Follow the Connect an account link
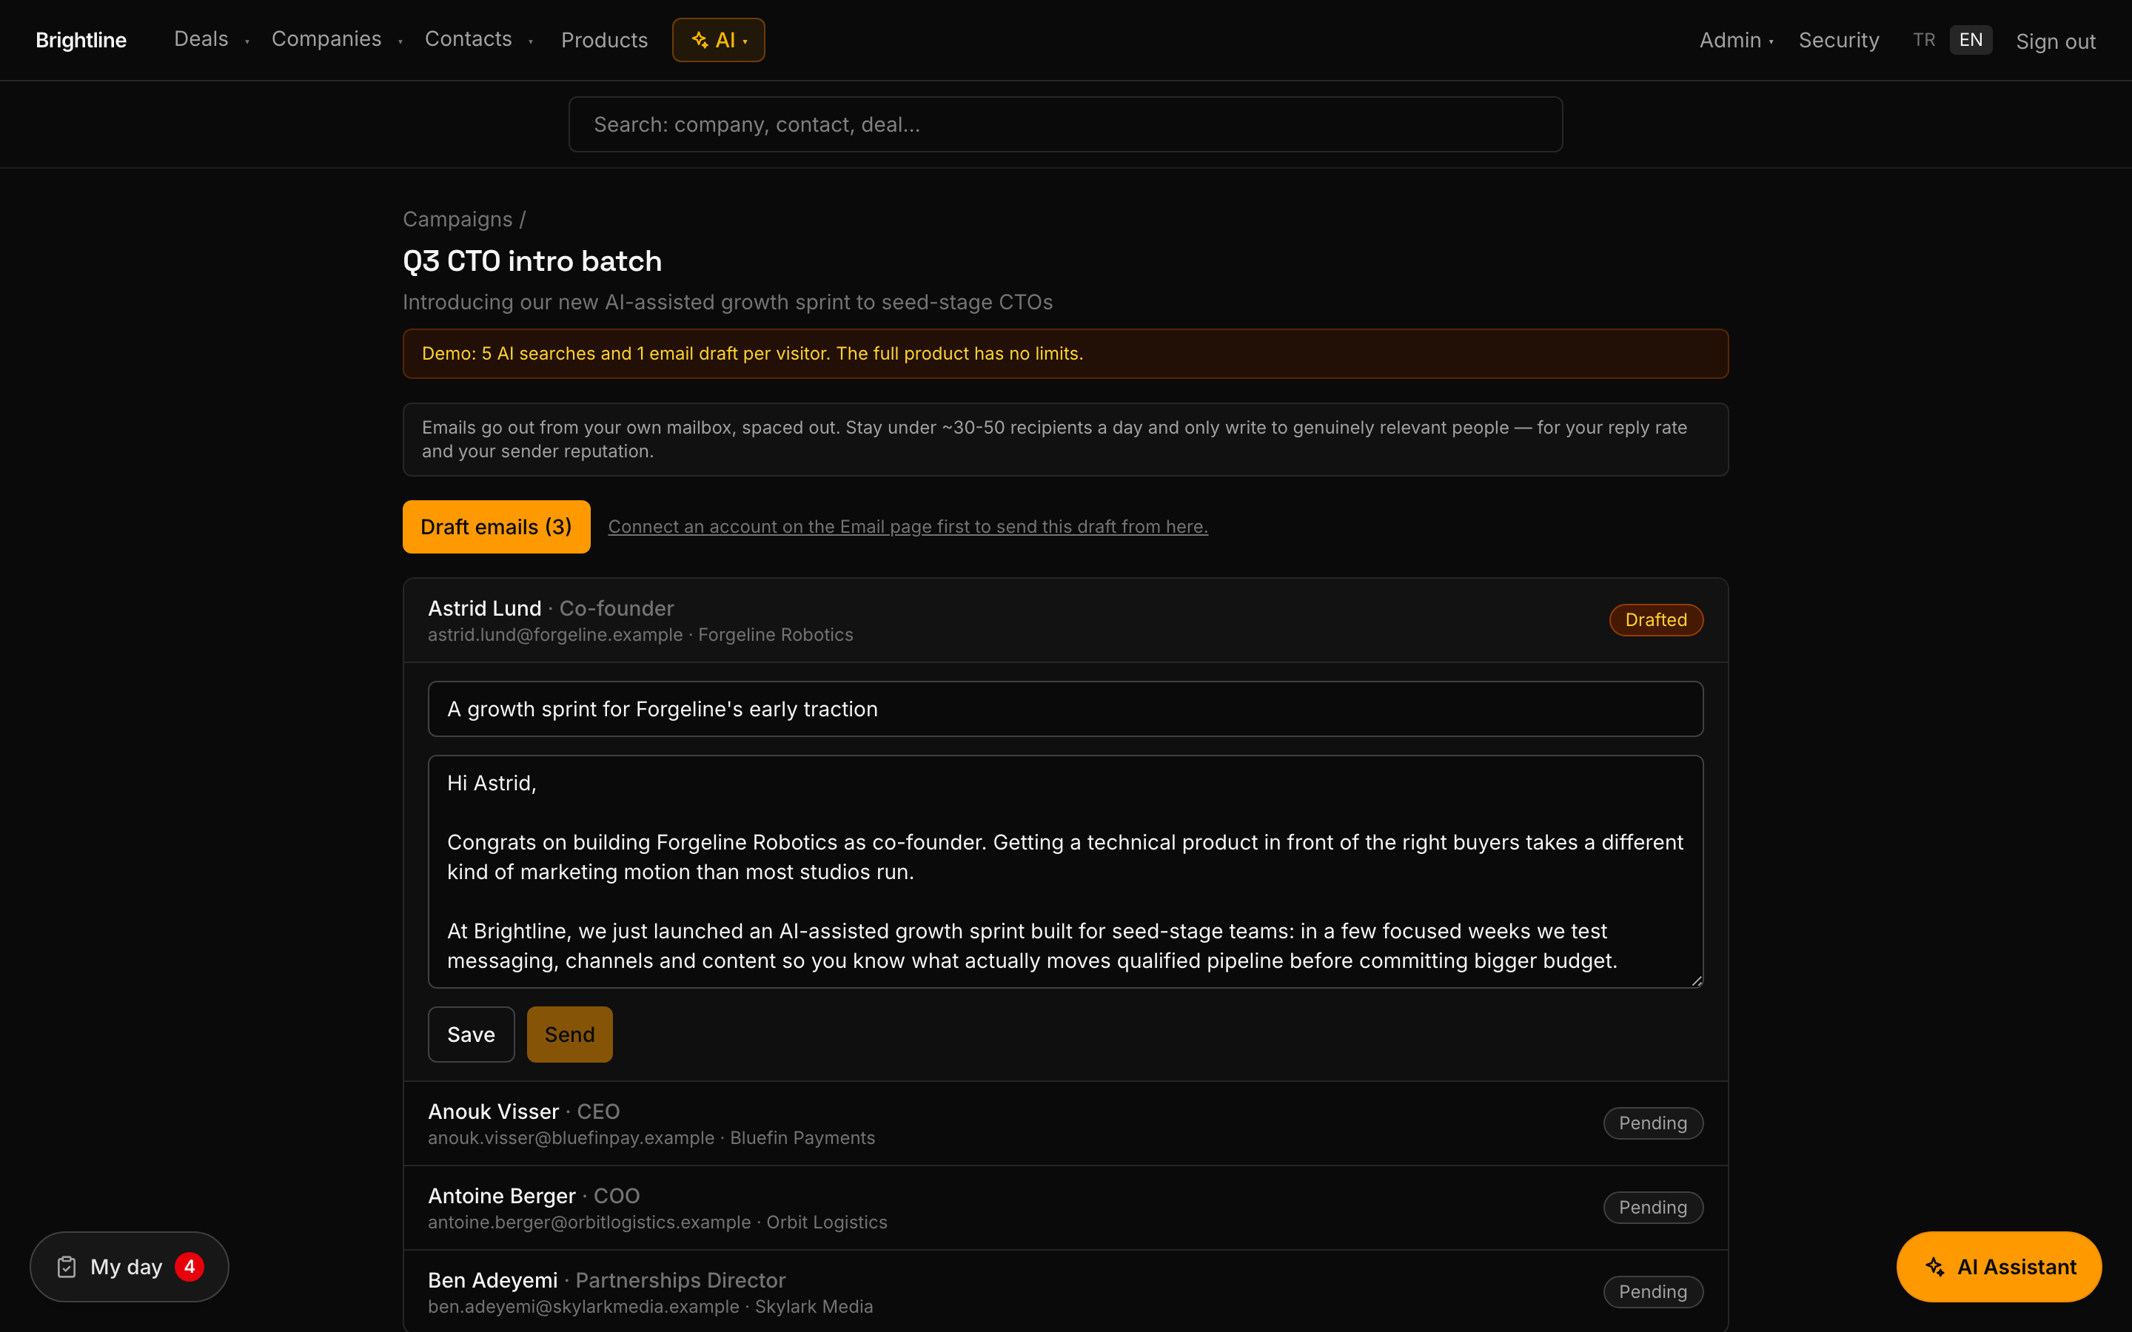The height and width of the screenshot is (1332, 2132). pos(908,527)
